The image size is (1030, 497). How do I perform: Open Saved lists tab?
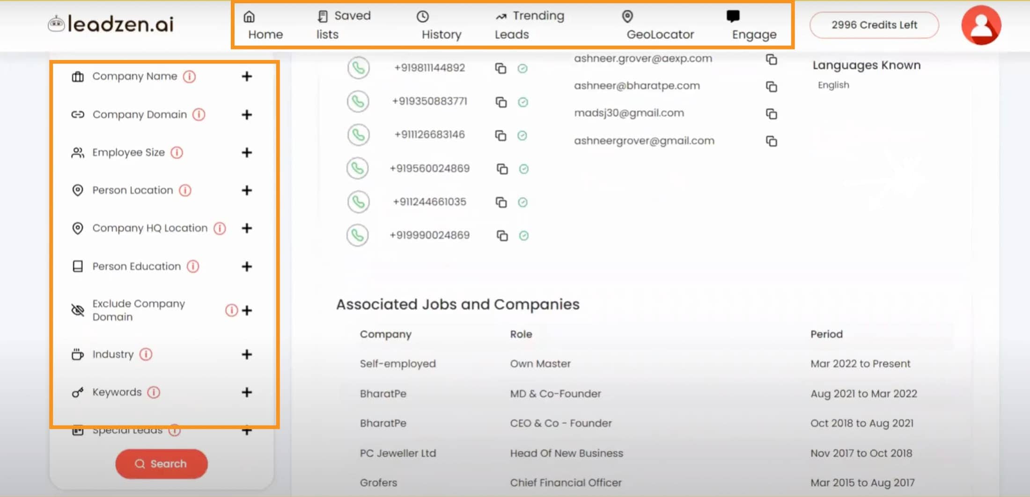point(343,25)
